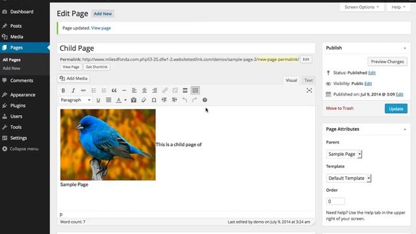Click in the Order number field
This screenshot has height=234, width=416.
(335, 201)
